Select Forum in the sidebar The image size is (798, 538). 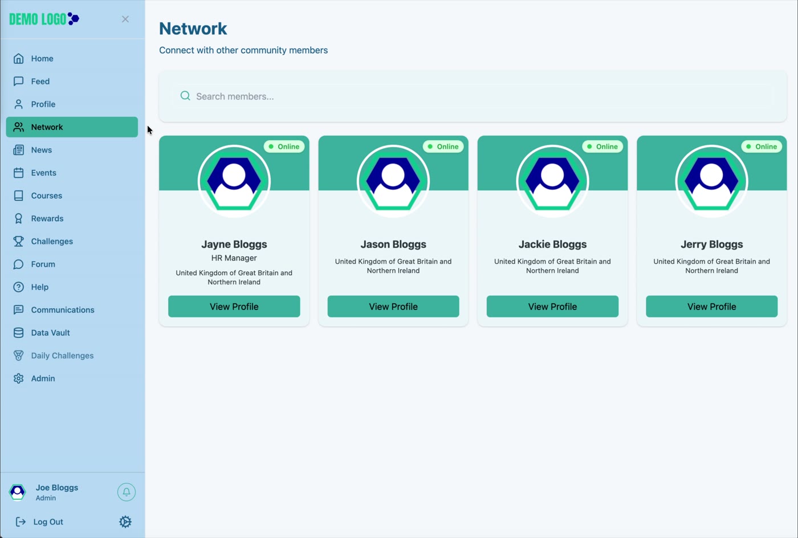(x=72, y=264)
